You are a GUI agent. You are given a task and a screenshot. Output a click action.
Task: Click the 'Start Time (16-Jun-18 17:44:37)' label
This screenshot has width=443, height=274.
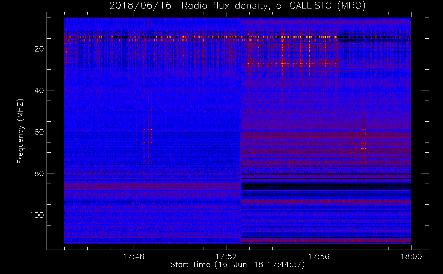coord(237,265)
